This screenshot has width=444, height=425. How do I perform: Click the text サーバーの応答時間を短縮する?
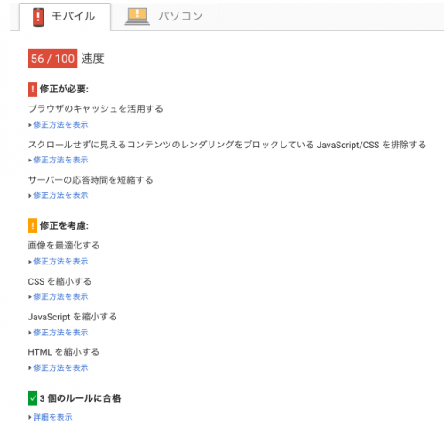coord(91,180)
